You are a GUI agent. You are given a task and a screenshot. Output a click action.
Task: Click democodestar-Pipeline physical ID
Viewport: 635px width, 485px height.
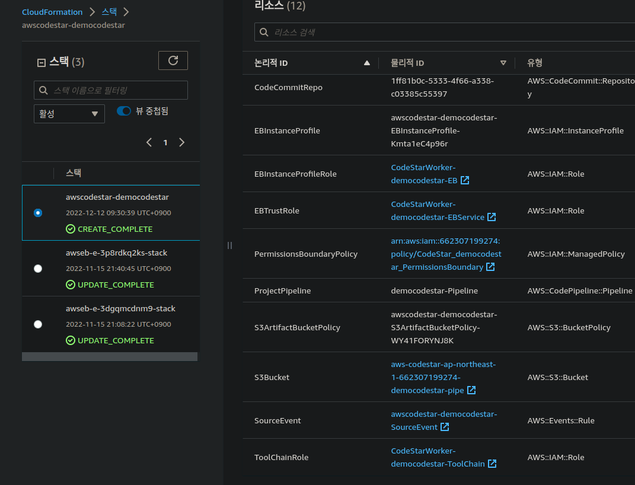click(x=434, y=291)
